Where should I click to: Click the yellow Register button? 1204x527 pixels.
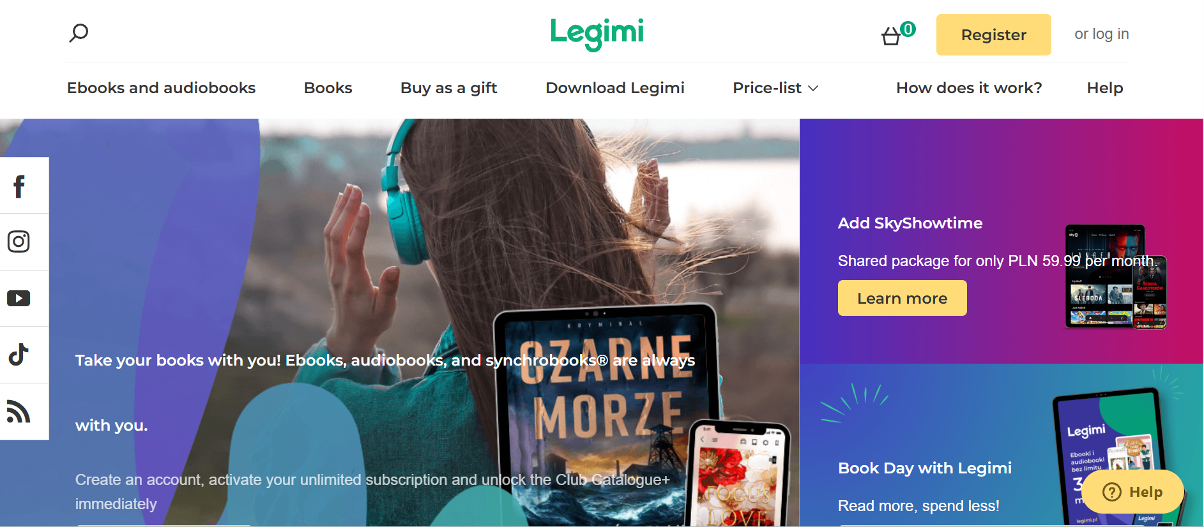[993, 34]
